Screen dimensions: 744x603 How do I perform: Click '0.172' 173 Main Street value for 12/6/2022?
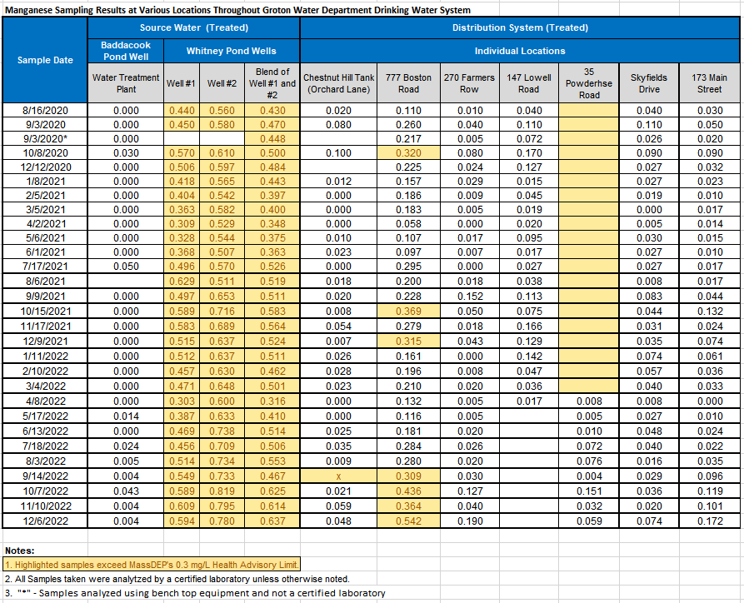[x=709, y=521]
